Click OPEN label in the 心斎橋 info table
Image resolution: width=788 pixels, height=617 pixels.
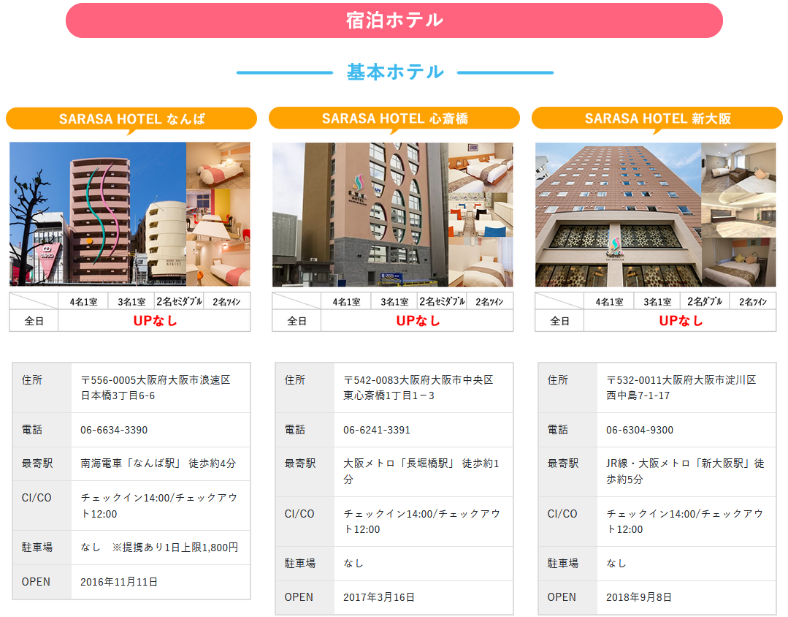(299, 597)
